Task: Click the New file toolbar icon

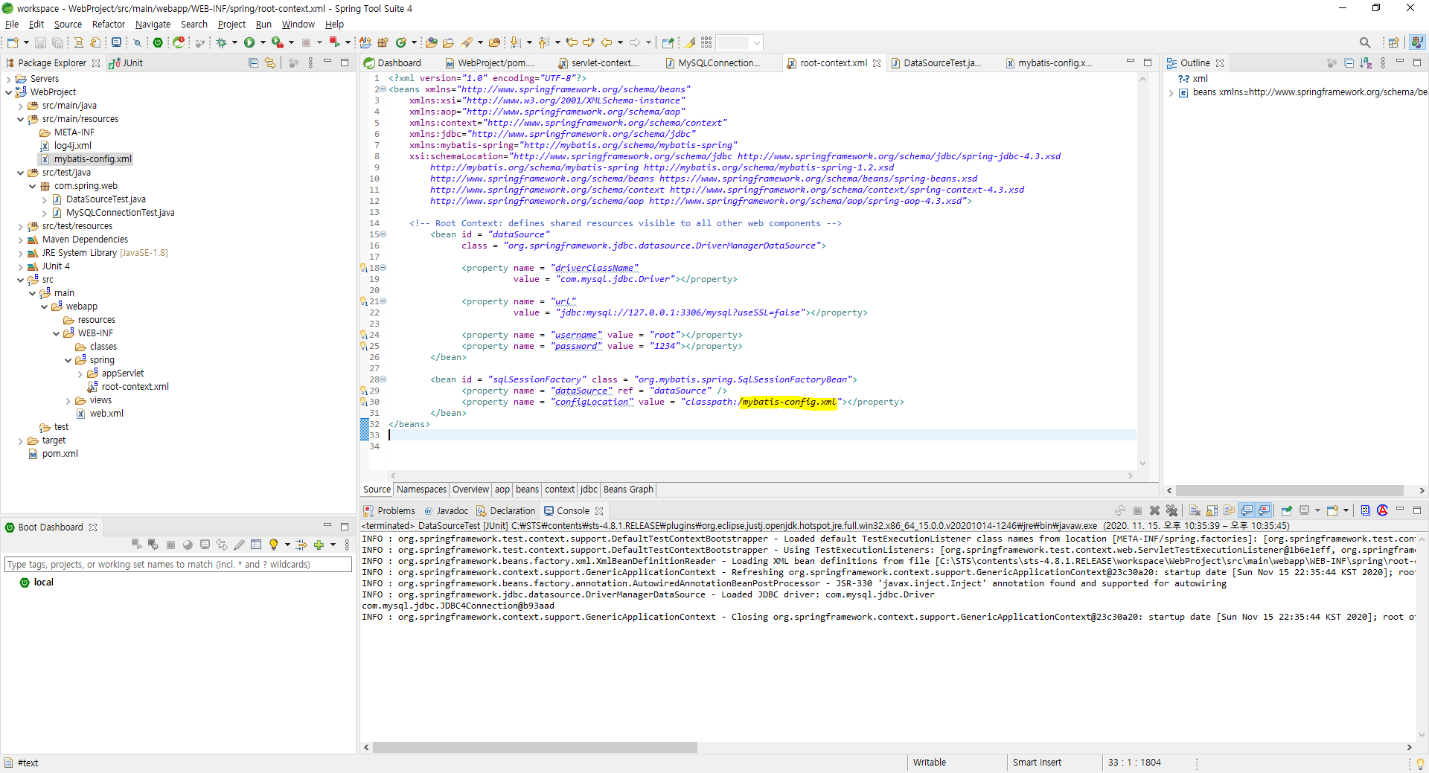Action: point(13,42)
